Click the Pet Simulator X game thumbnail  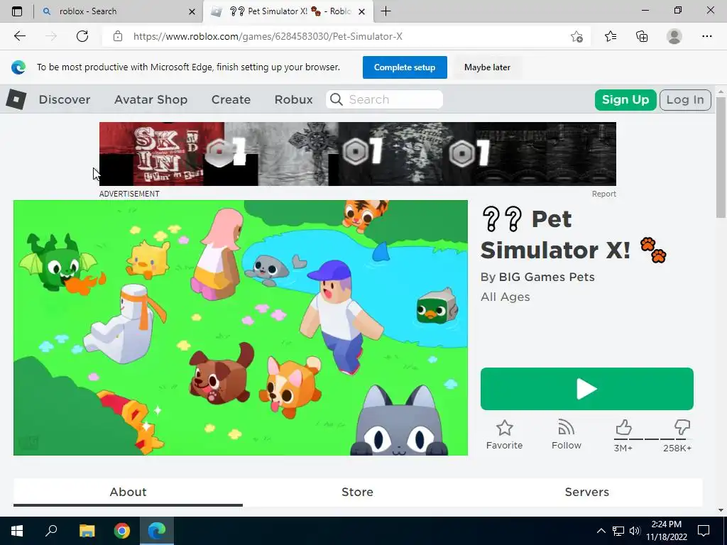coord(241,328)
